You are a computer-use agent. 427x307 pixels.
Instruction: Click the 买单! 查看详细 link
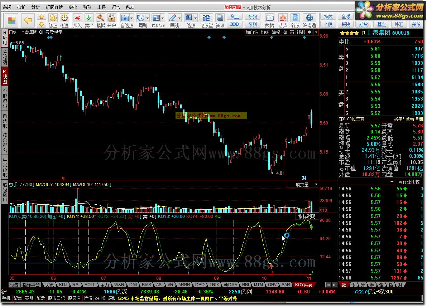coord(408,119)
